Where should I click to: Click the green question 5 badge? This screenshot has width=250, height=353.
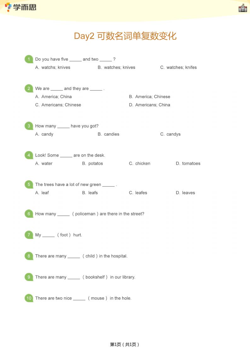click(x=29, y=184)
